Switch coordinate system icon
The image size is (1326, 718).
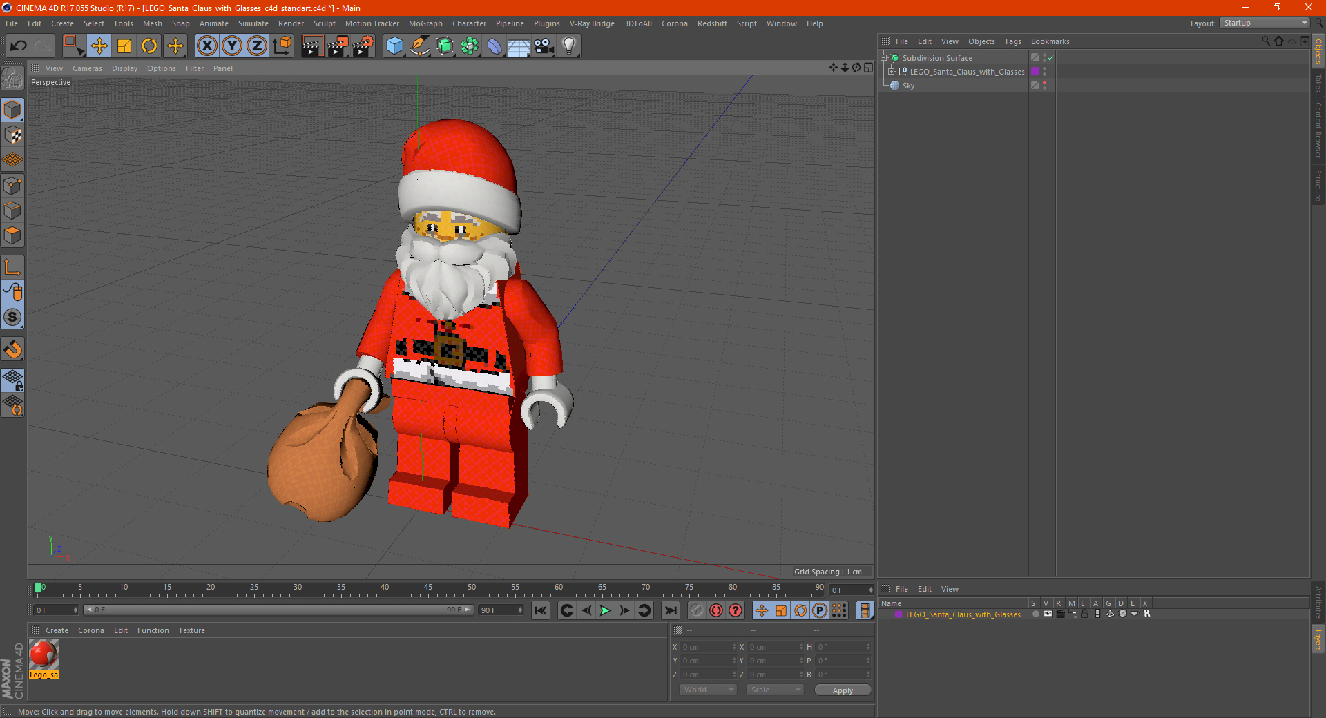[282, 46]
